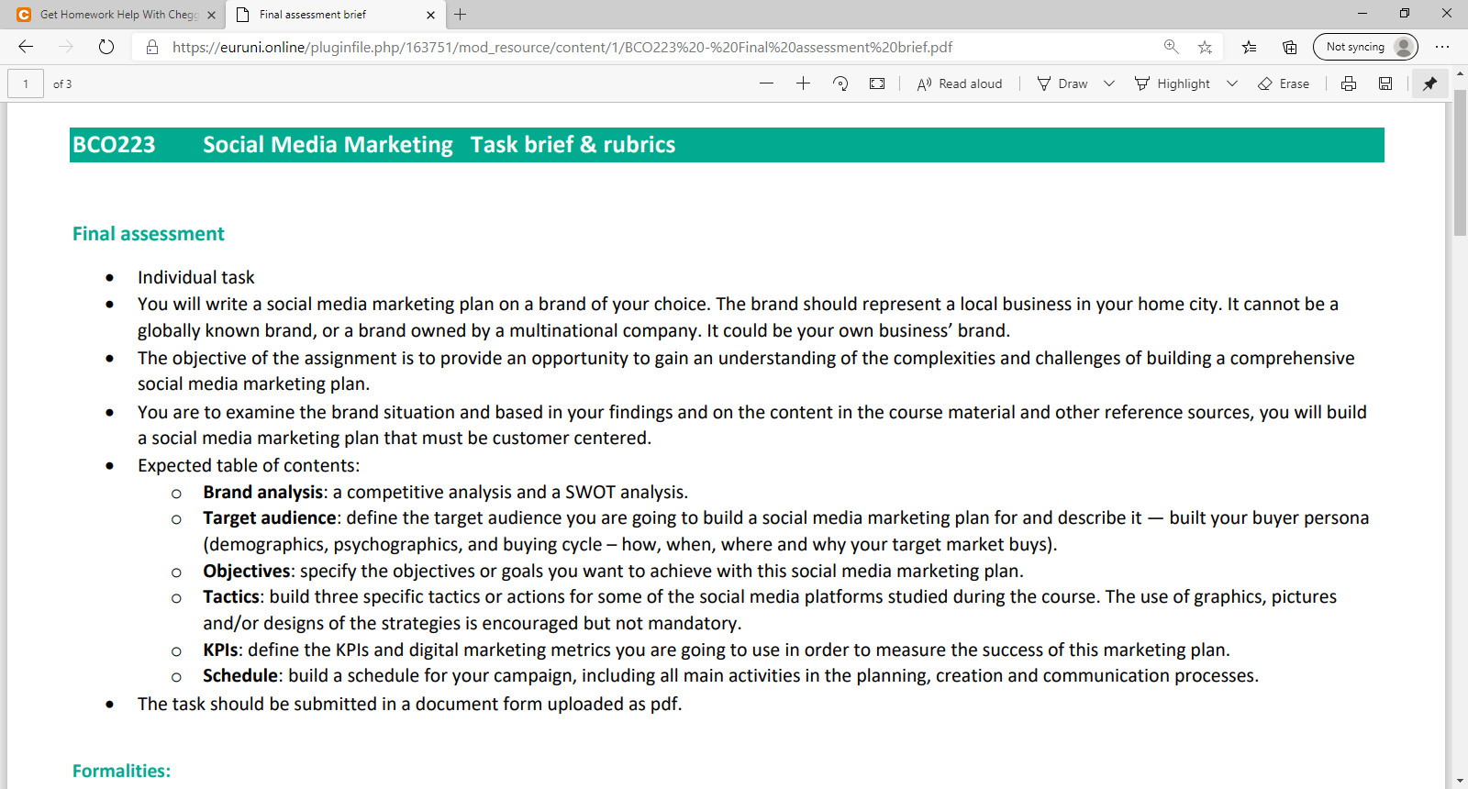Viewport: 1468px width, 789px height.
Task: Open browser Settings and more menu
Action: pos(1442,47)
